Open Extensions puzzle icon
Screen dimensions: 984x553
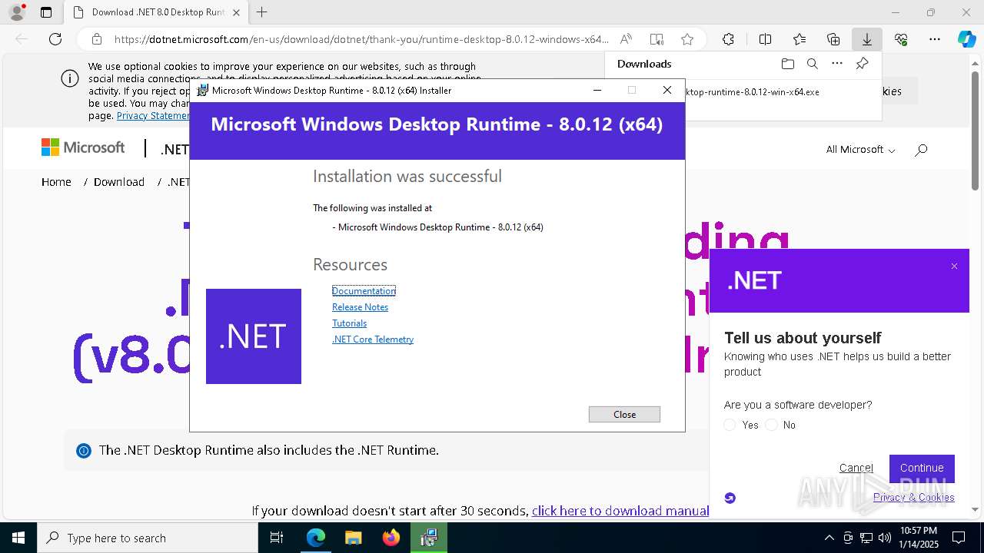click(x=728, y=39)
